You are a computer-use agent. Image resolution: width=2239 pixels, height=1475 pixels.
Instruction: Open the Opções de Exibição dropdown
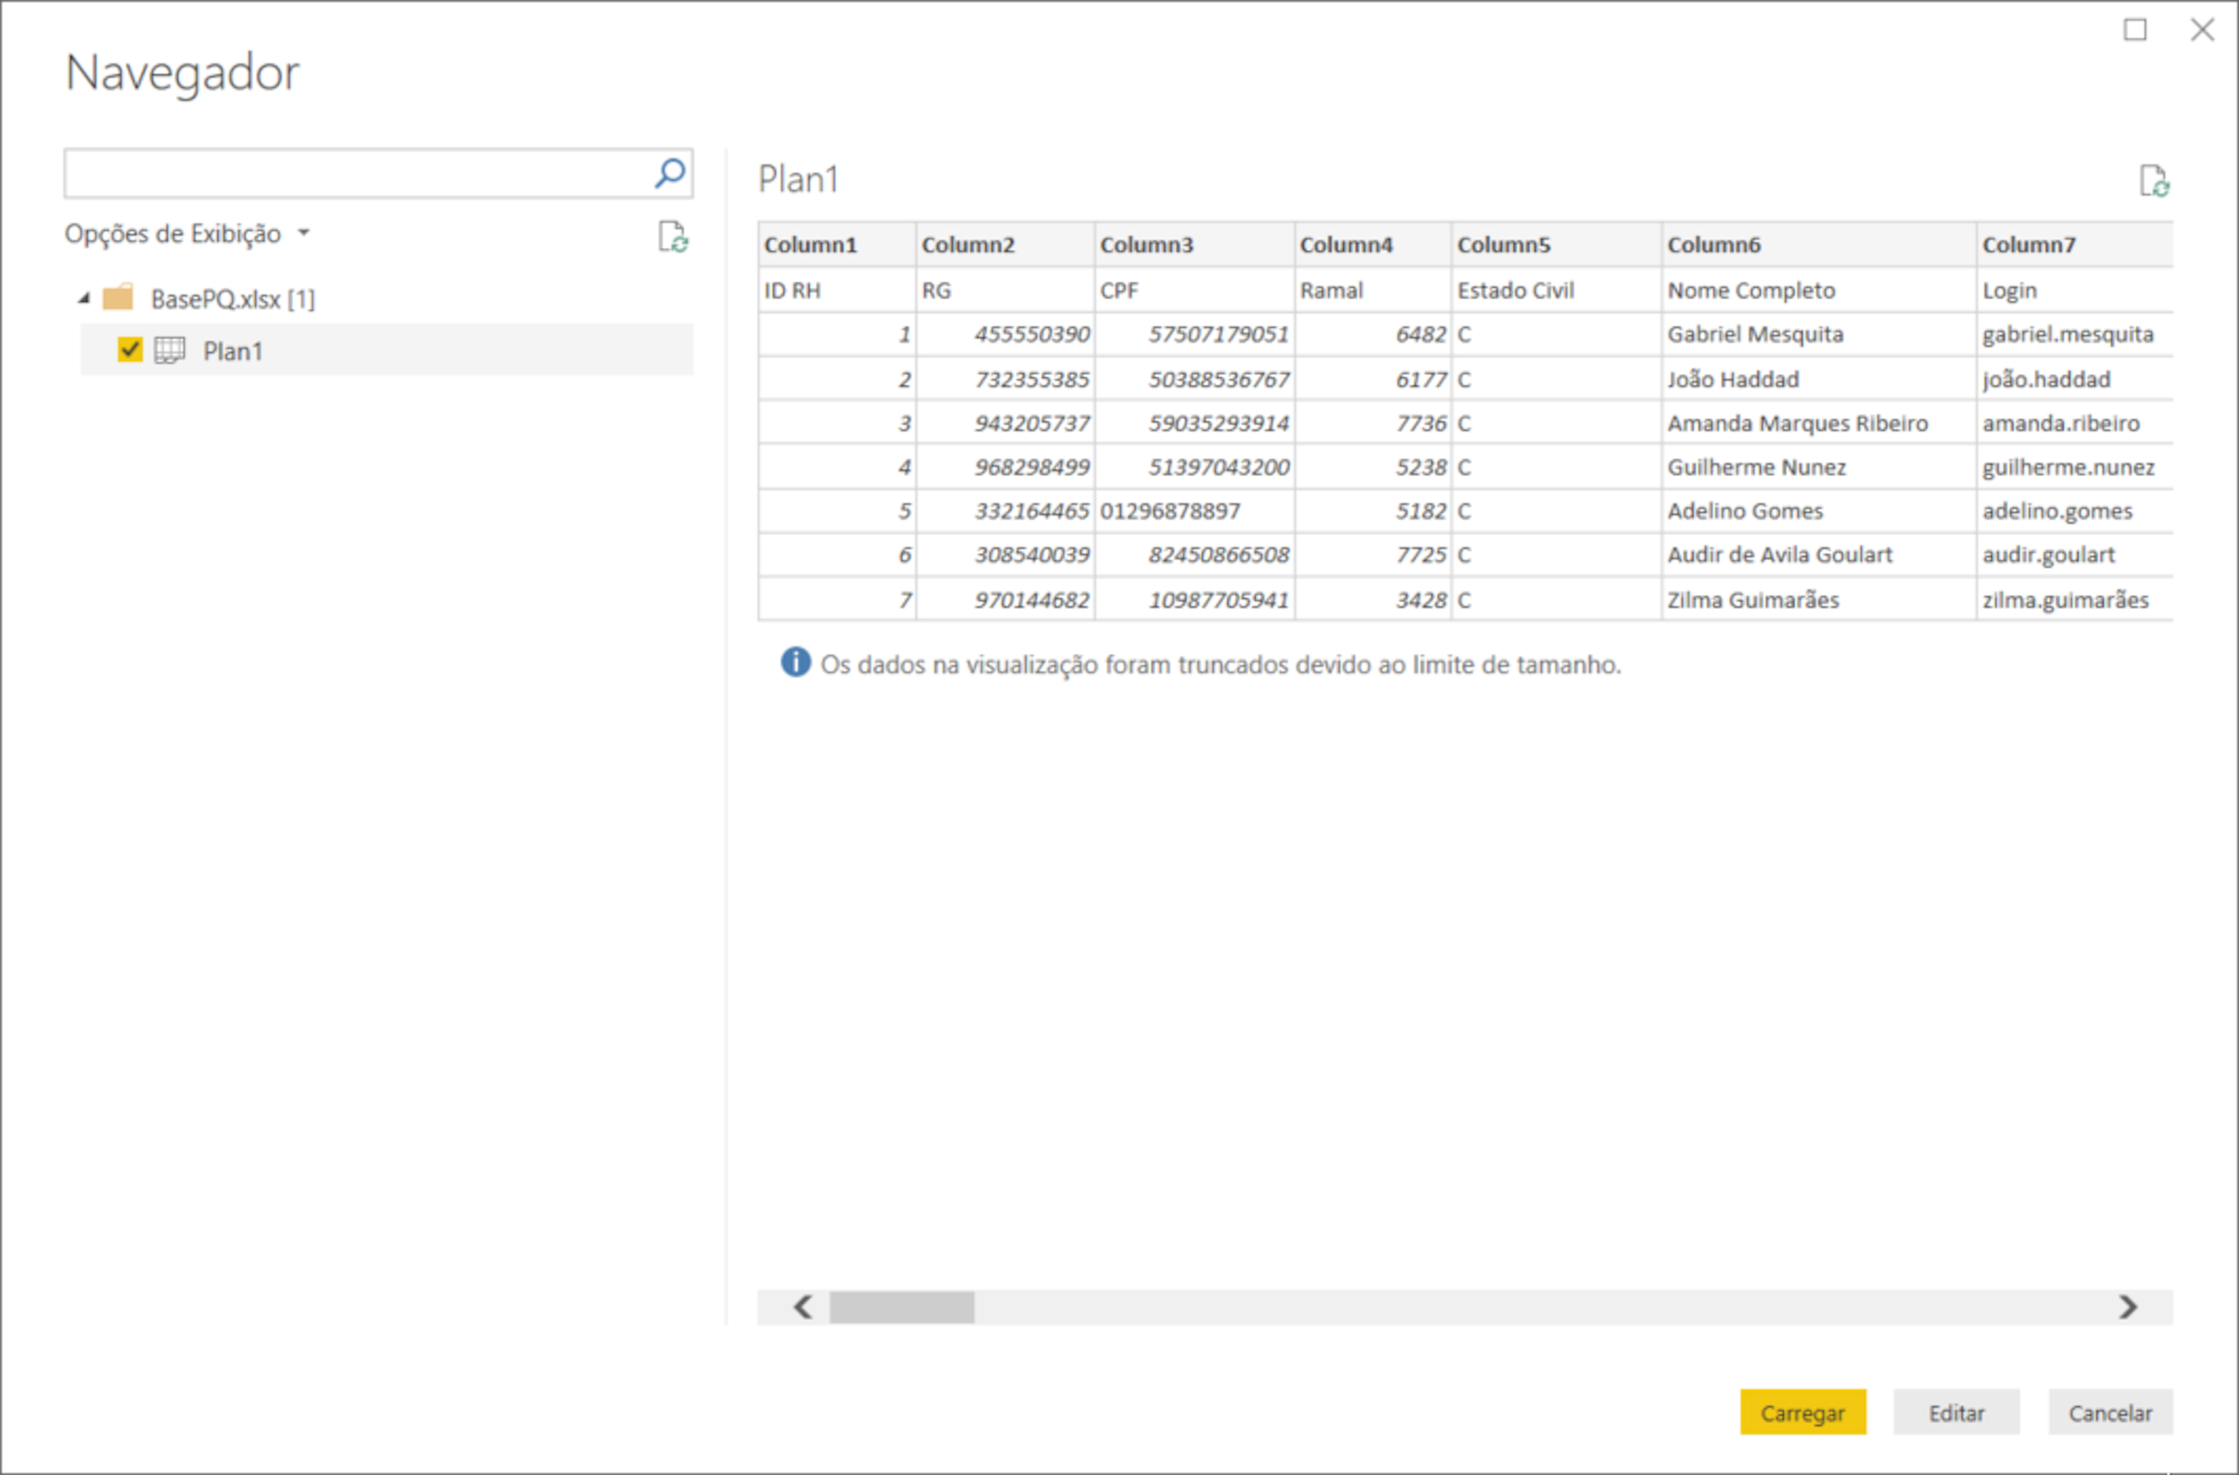tap(303, 233)
